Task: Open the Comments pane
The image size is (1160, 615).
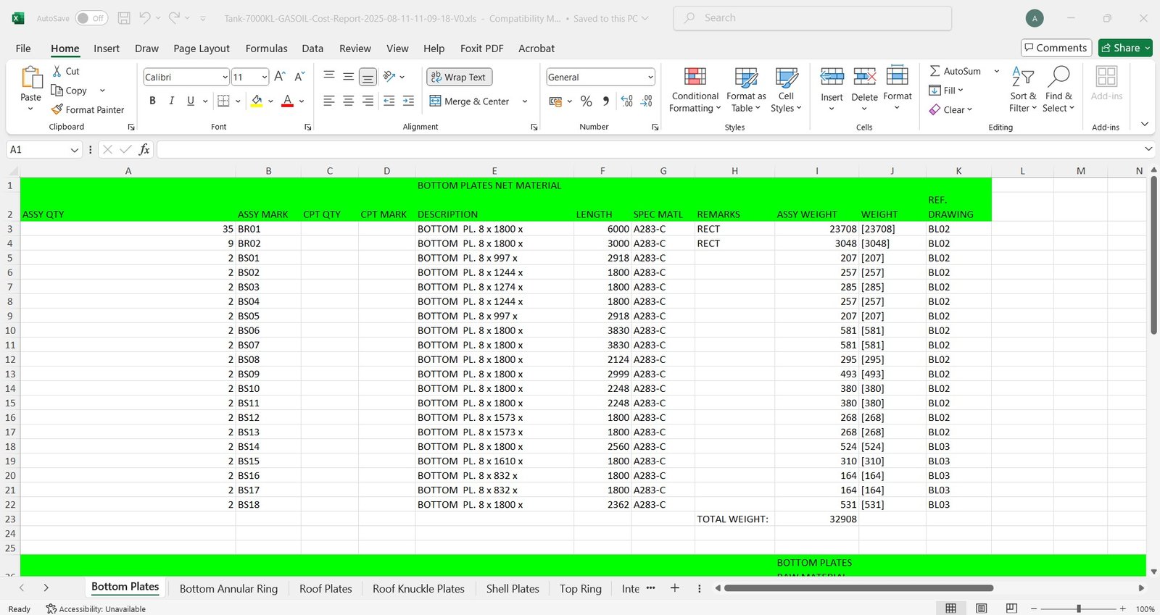Action: click(1056, 48)
